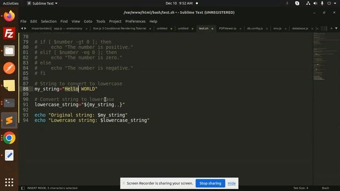This screenshot has width=340, height=191.
Task: Open the Help menu
Action: (154, 21)
